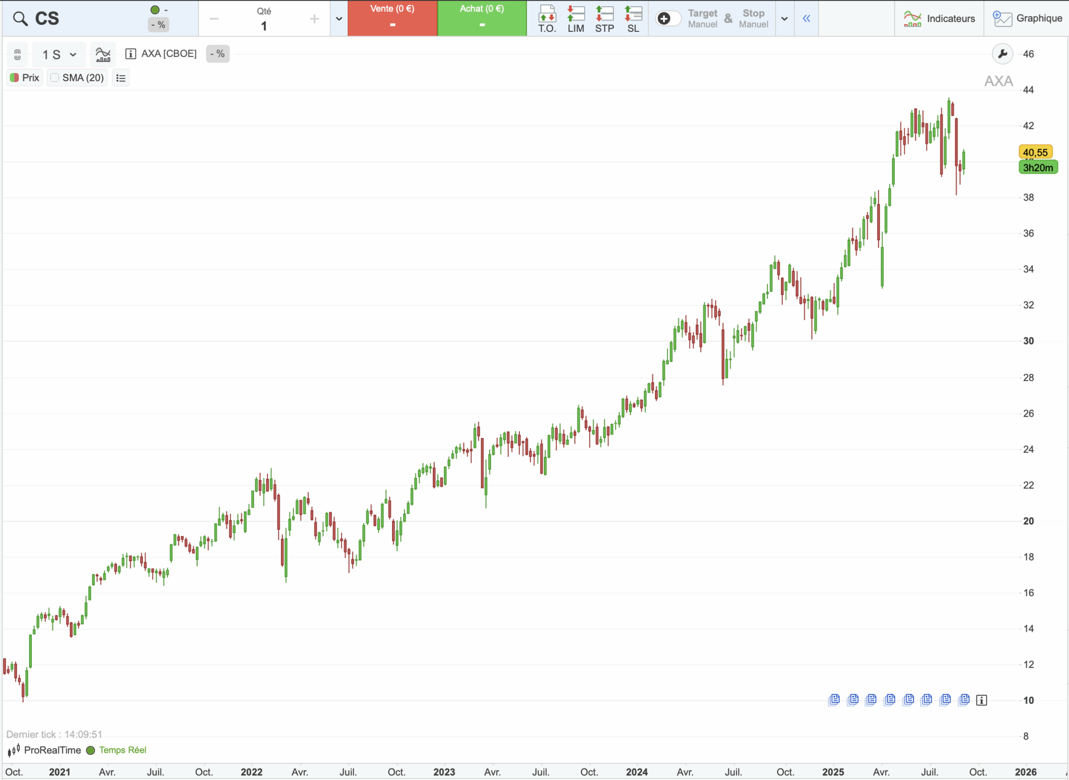The width and height of the screenshot is (1069, 780).
Task: Open the wrench chart settings icon
Action: 1002,53
